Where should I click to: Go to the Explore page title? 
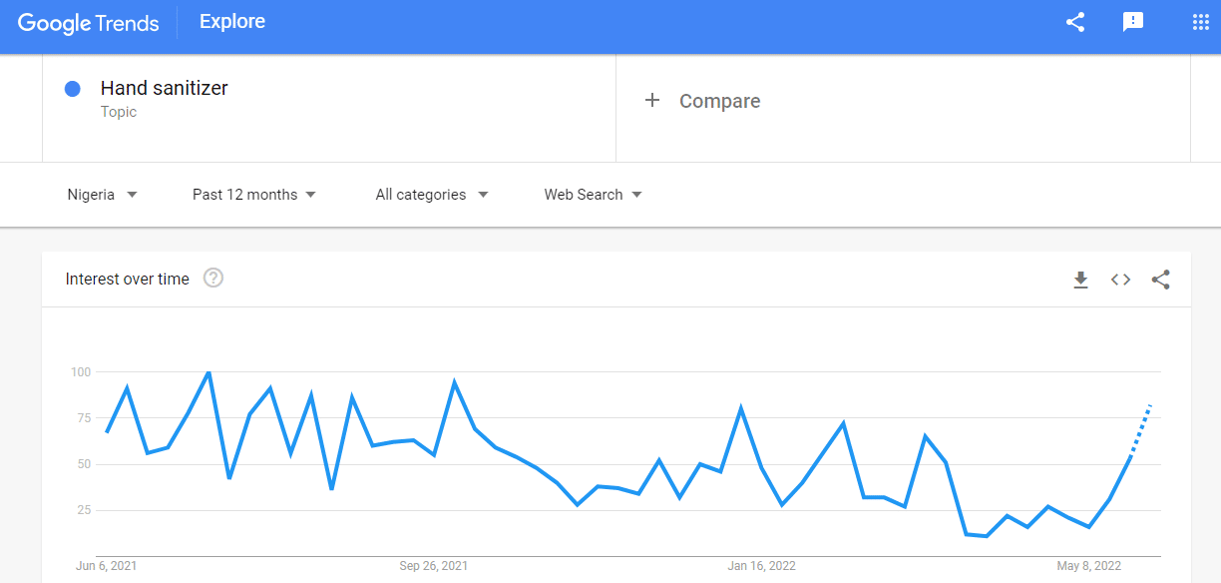[x=232, y=21]
